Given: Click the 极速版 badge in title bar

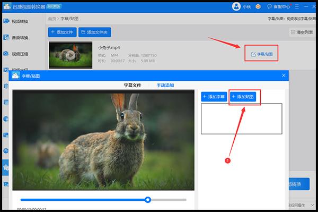Looking at the screenshot, I should [54, 6].
